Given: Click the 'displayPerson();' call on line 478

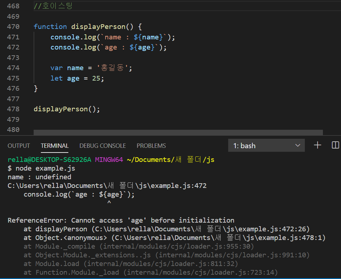Looking at the screenshot, I should [x=67, y=109].
